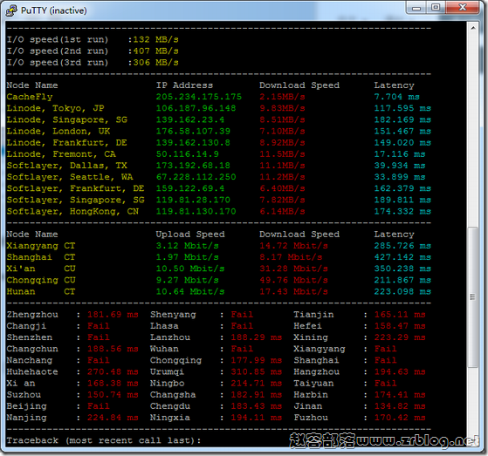The image size is (488, 456).
Task: Click the vertical scrollbar thumb
Action: click(x=473, y=297)
